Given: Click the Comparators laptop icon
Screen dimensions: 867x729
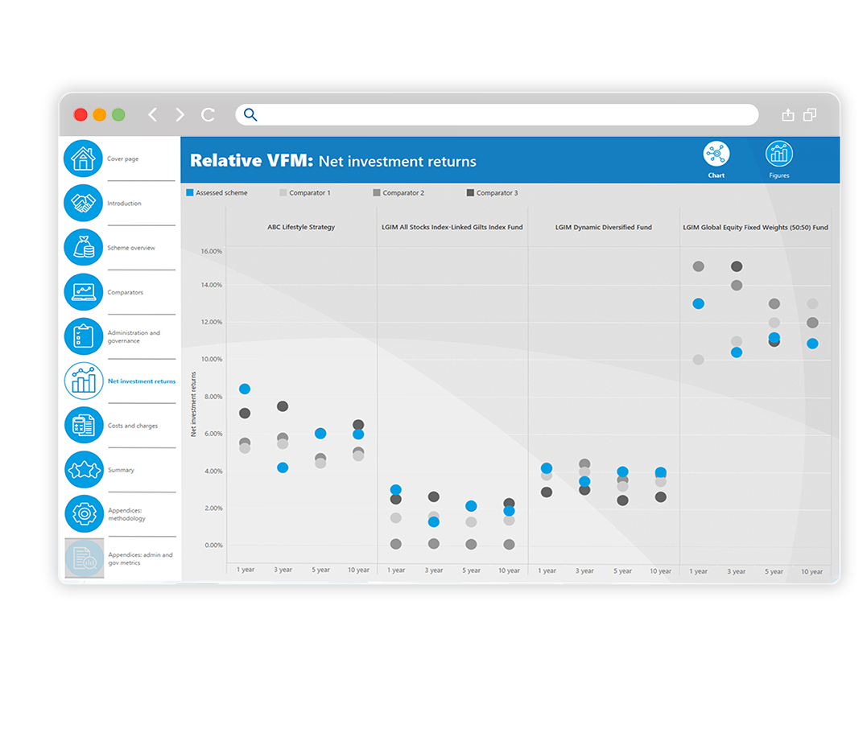Looking at the screenshot, I should [83, 292].
